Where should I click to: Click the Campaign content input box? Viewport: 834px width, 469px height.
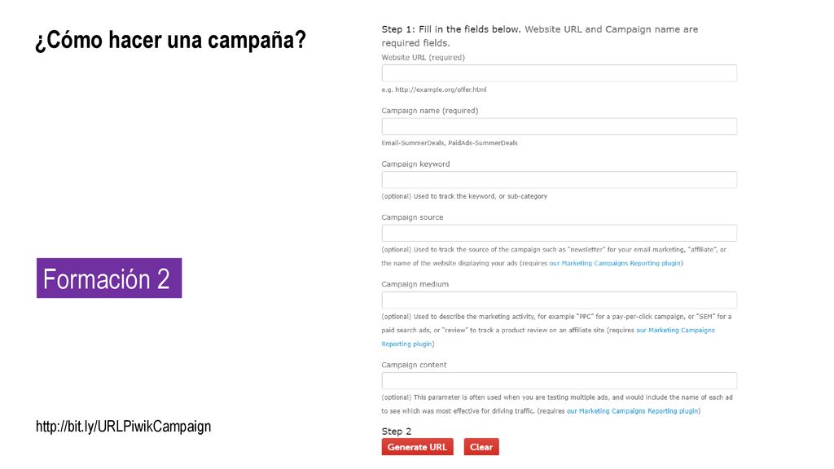click(x=559, y=381)
